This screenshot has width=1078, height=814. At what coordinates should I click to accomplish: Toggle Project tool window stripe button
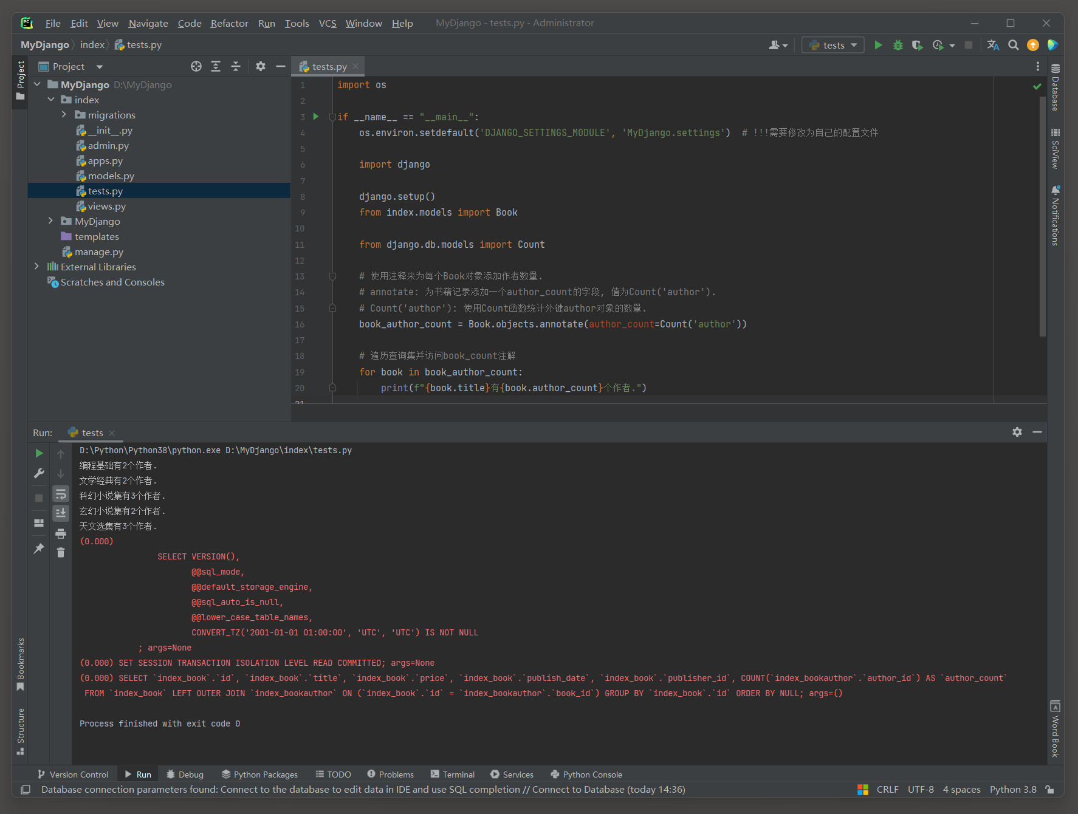(21, 81)
